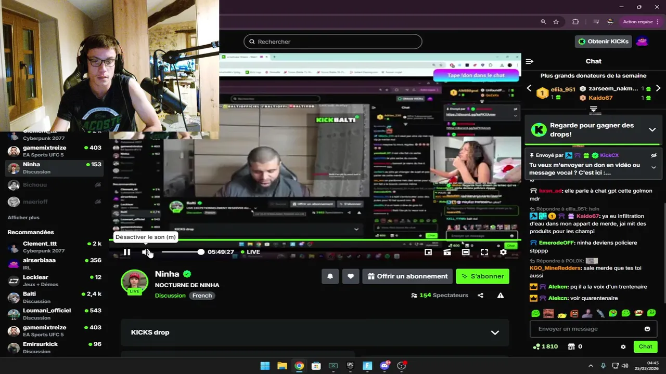Click the Obtenir KICKs button
Screen dimensions: 666x374
click(604, 42)
